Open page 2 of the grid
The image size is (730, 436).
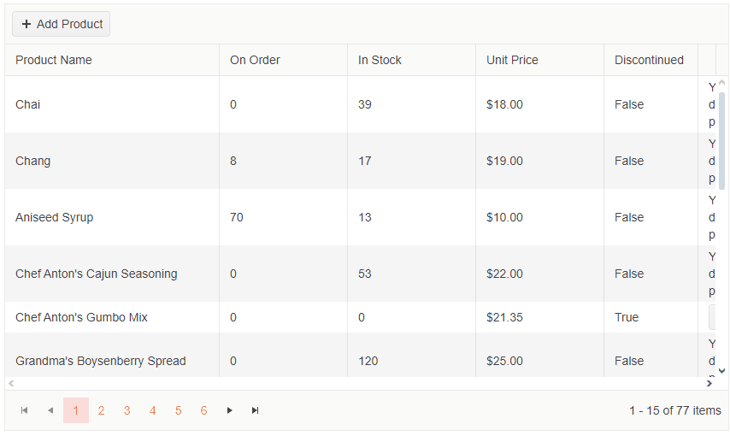coord(101,410)
